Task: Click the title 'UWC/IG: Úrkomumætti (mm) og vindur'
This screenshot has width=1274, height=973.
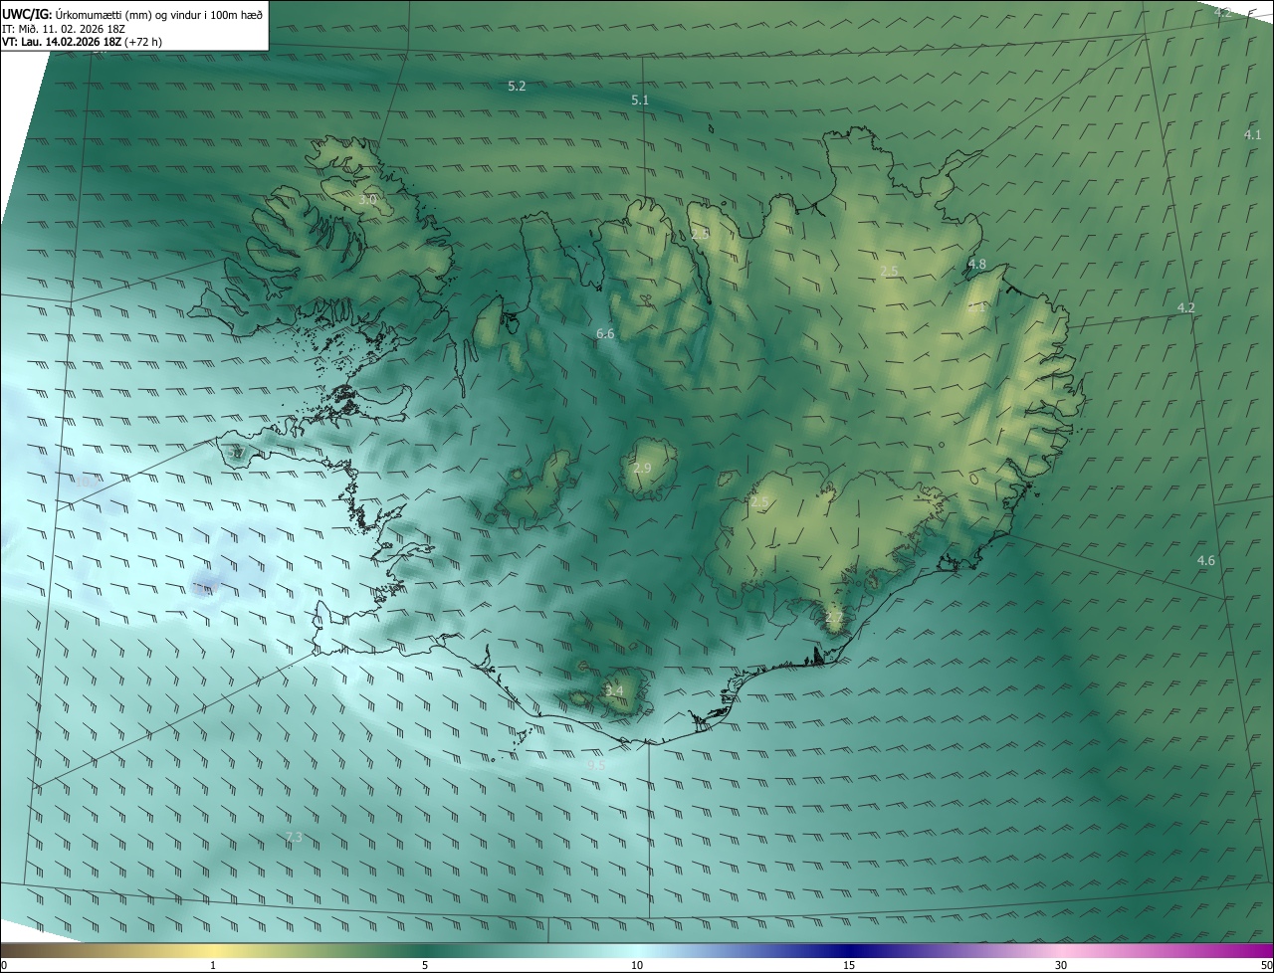Action: coord(132,14)
